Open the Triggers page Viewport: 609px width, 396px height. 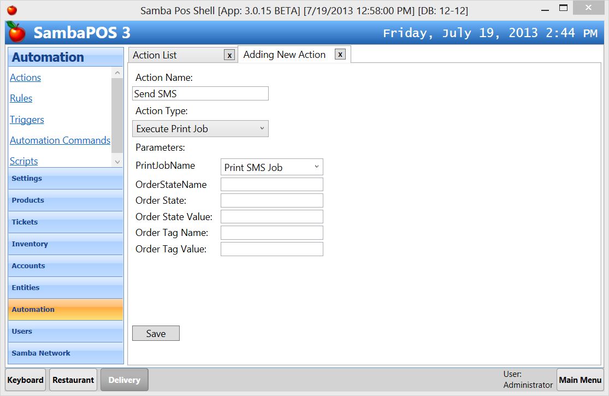click(27, 120)
